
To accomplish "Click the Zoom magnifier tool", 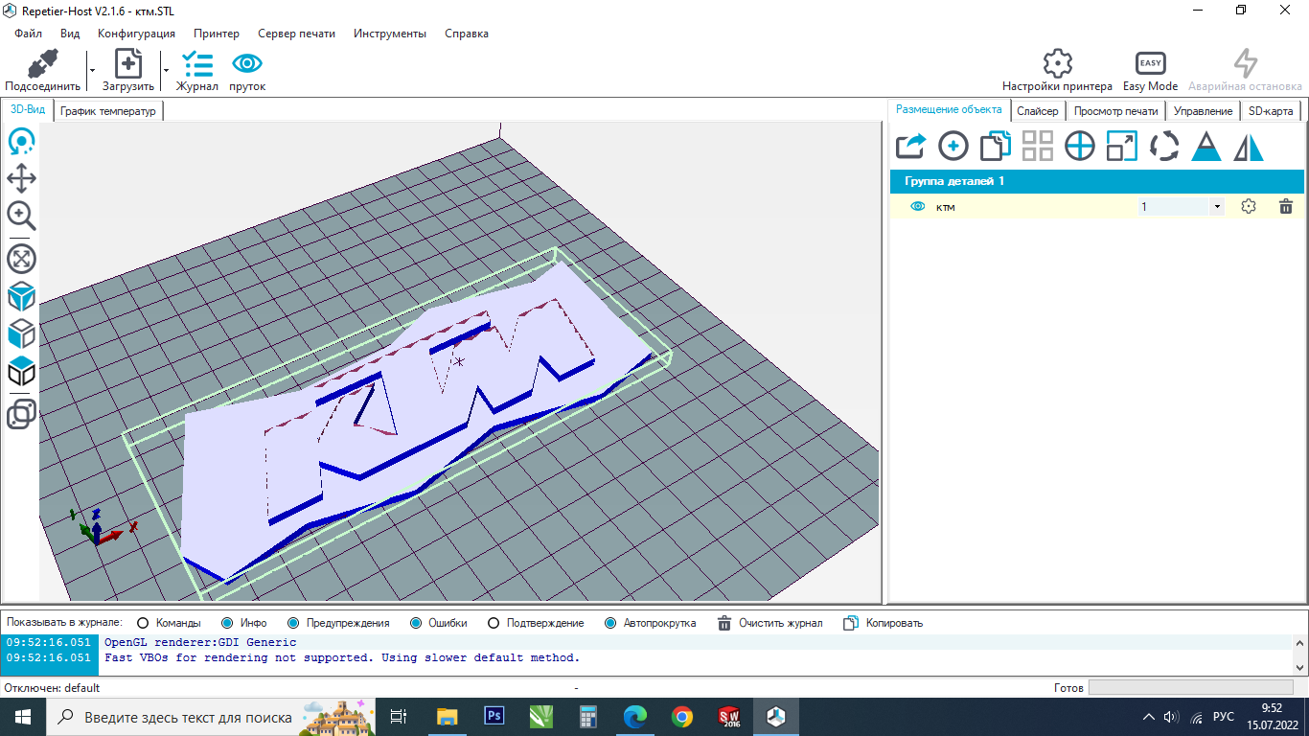I will [21, 216].
